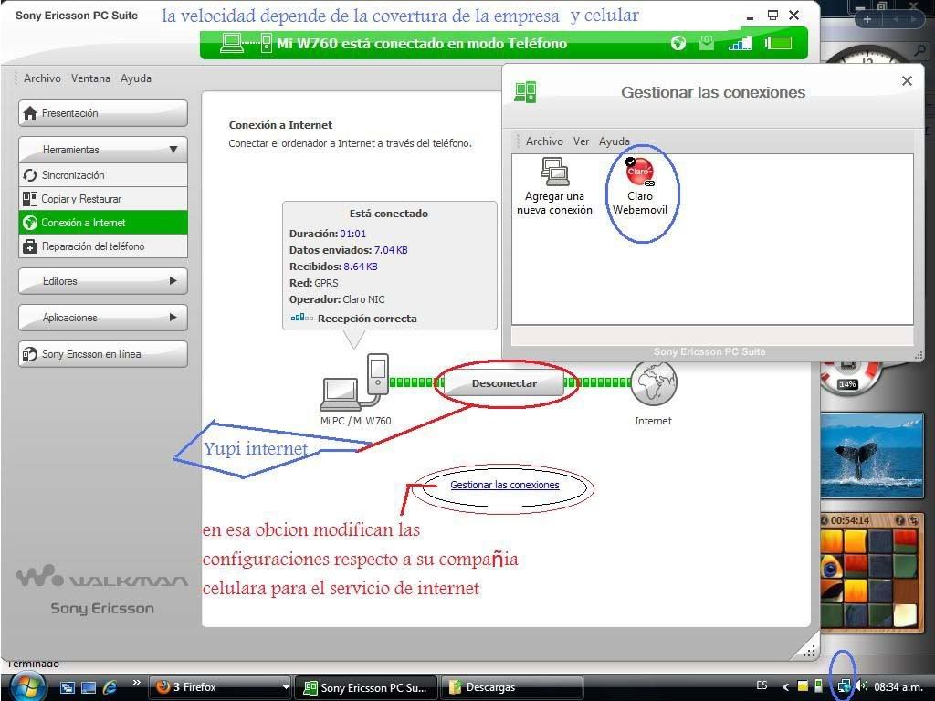Expand the Quick Launch overflow chevron

tap(137, 683)
